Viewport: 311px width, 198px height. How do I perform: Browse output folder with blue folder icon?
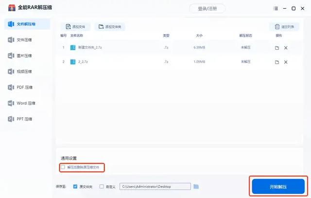196,186
